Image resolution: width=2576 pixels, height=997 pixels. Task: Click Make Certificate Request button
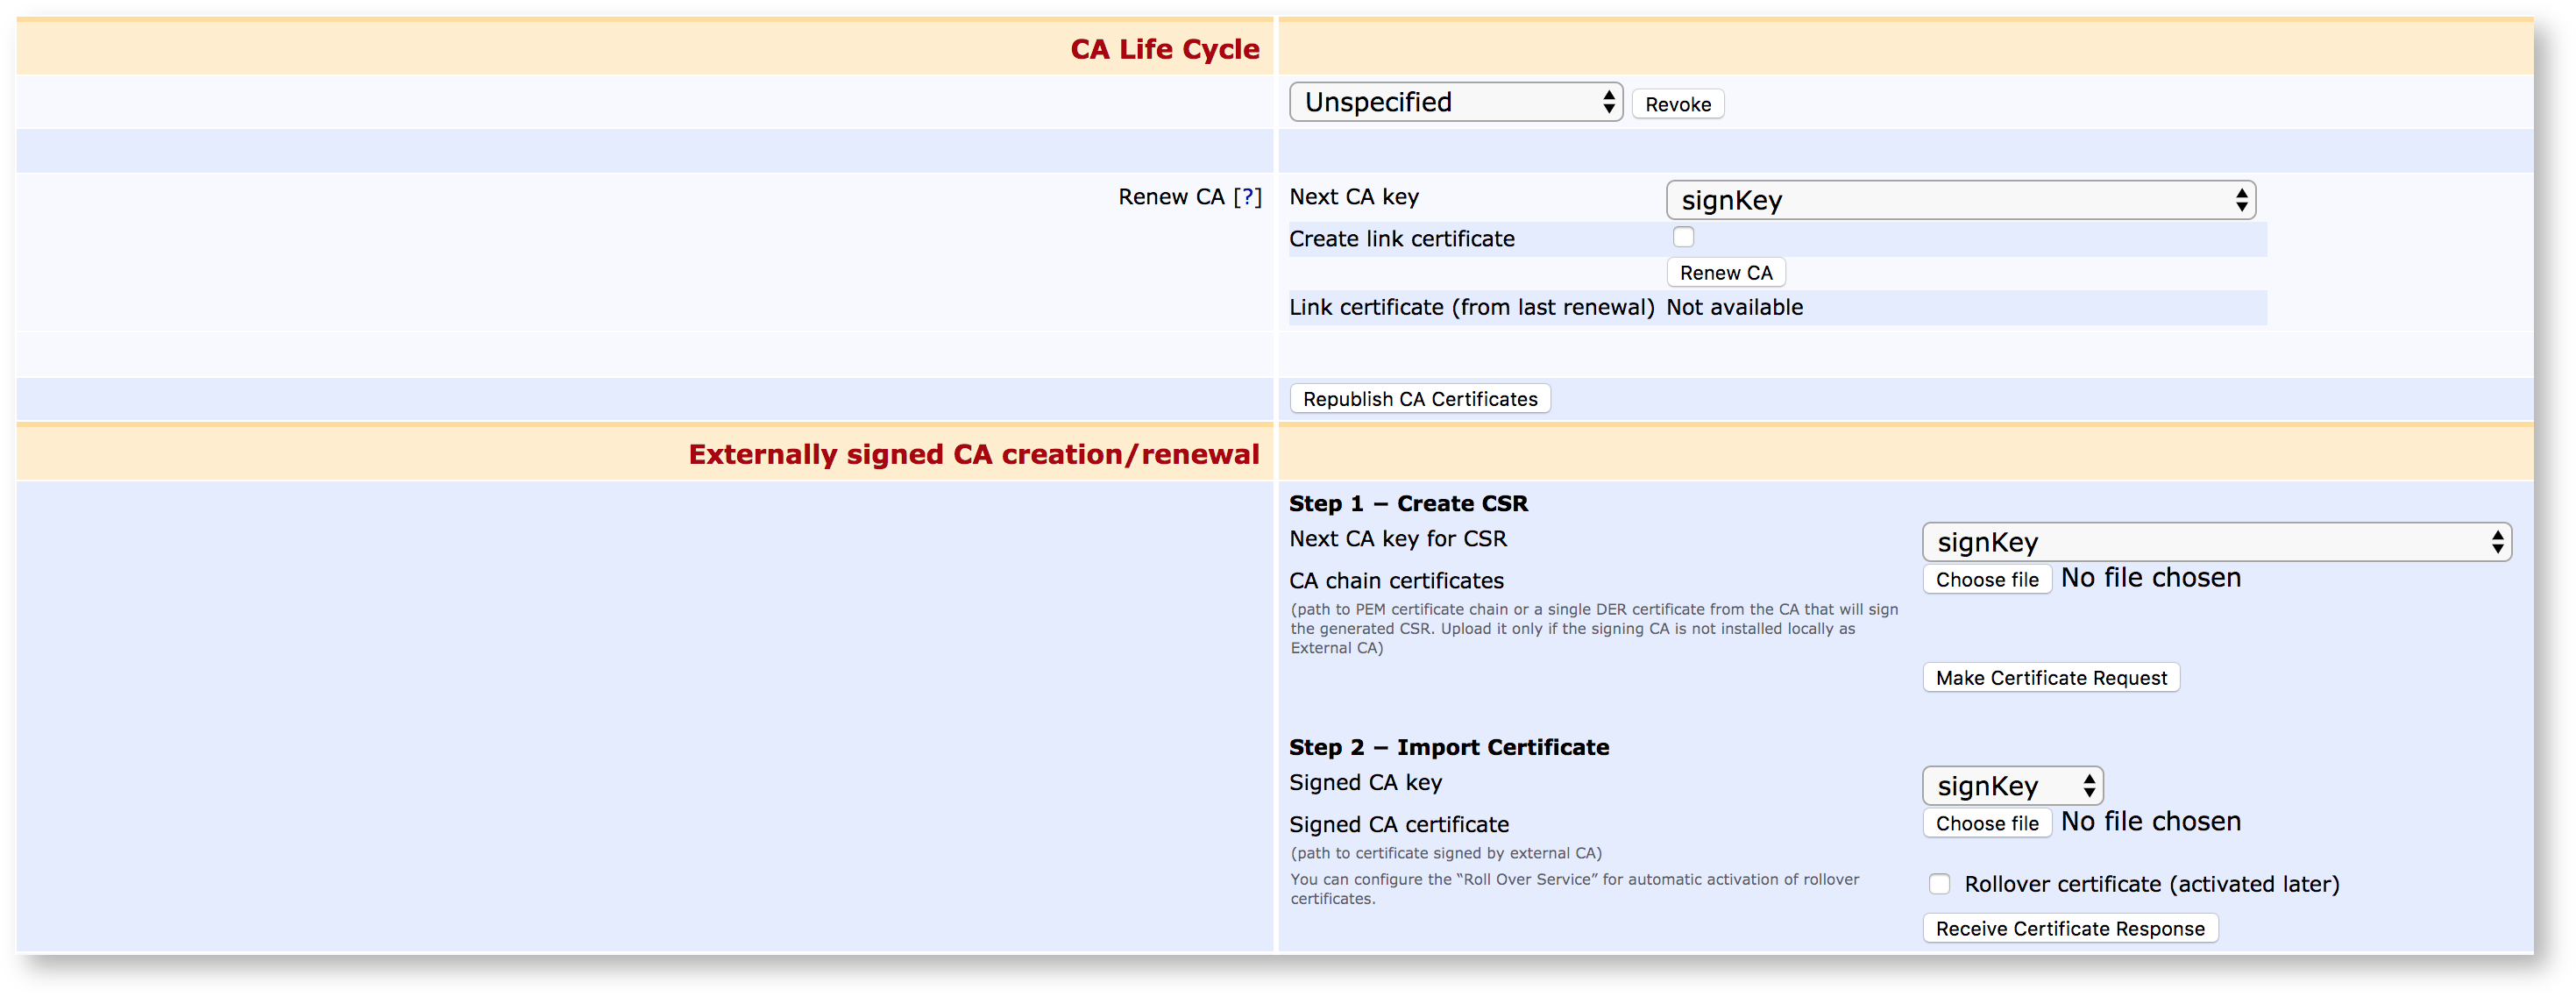click(x=2050, y=678)
